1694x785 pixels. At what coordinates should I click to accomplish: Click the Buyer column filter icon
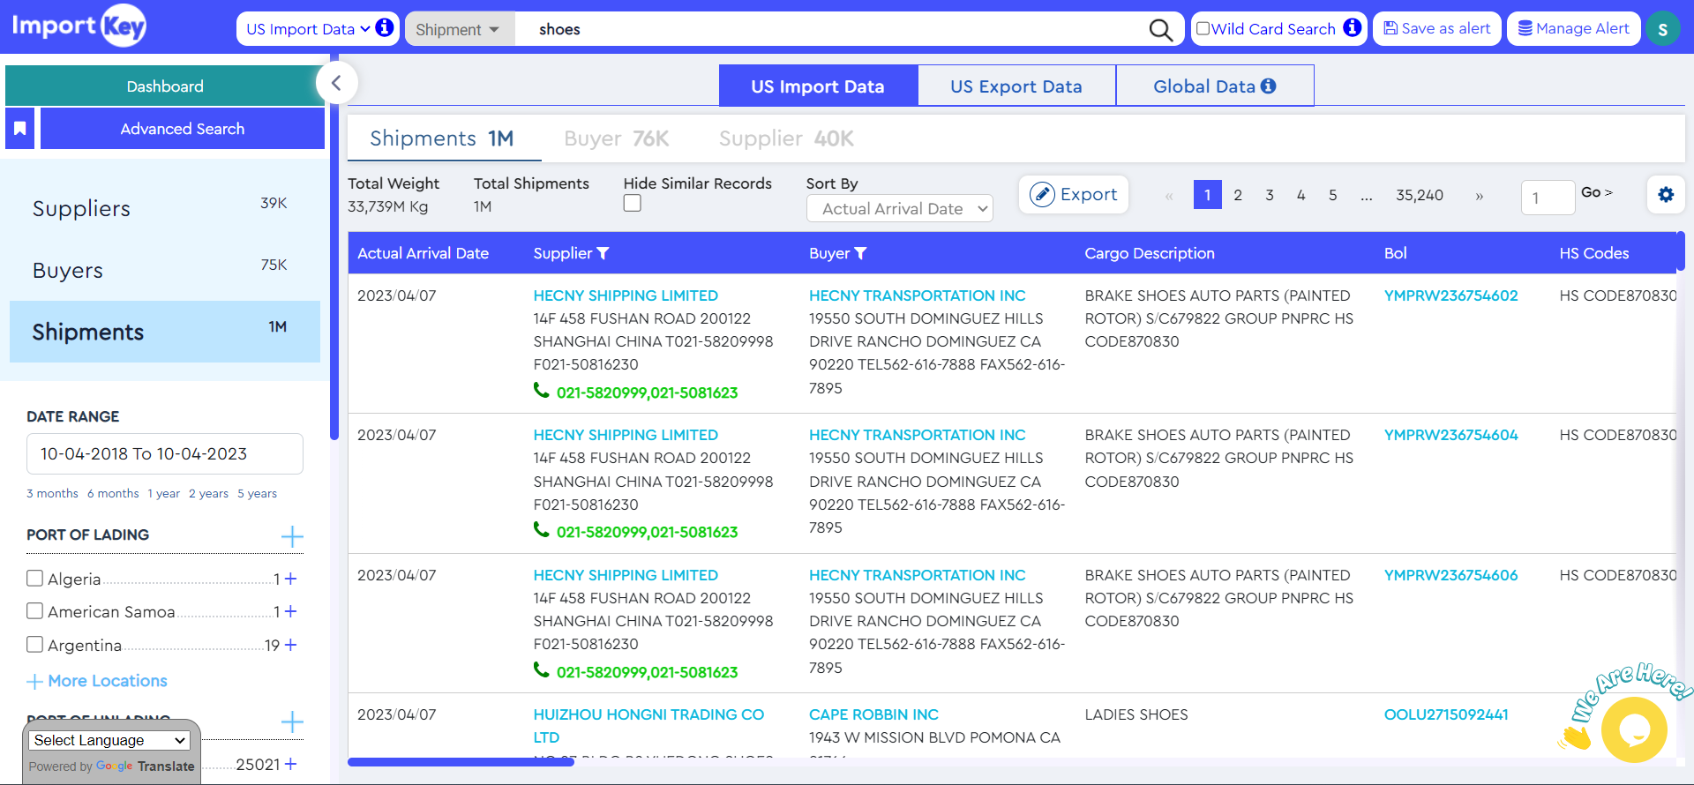pyautogui.click(x=861, y=254)
